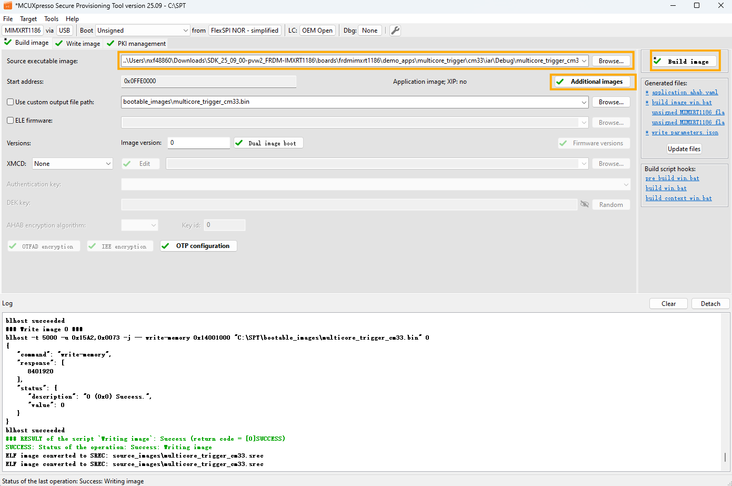
Task: Expand the Boot type Unsigned dropdown
Action: pyautogui.click(x=143, y=31)
